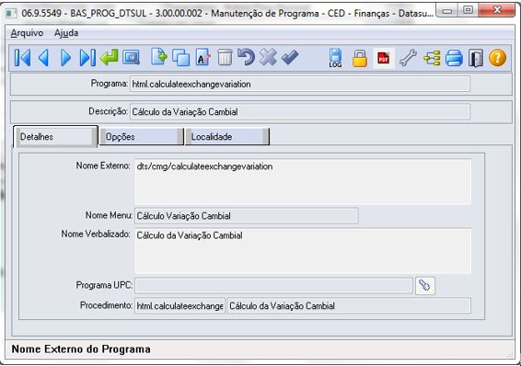
Task: Open the search/zoom record icon
Action: click(x=132, y=58)
